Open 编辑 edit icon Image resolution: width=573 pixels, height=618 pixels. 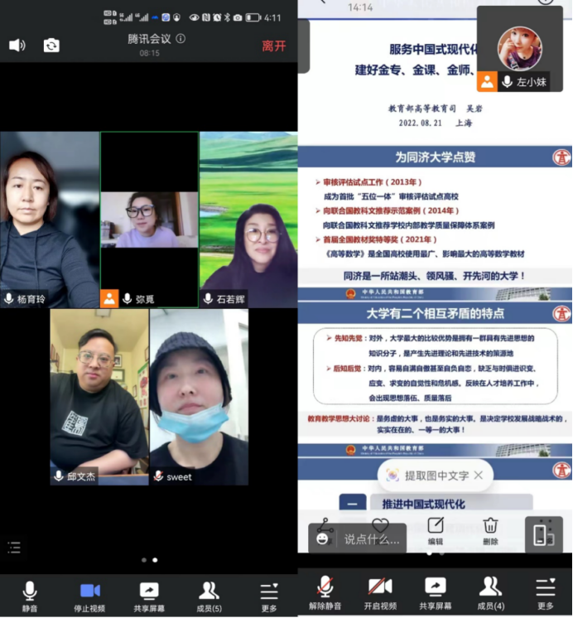(436, 530)
